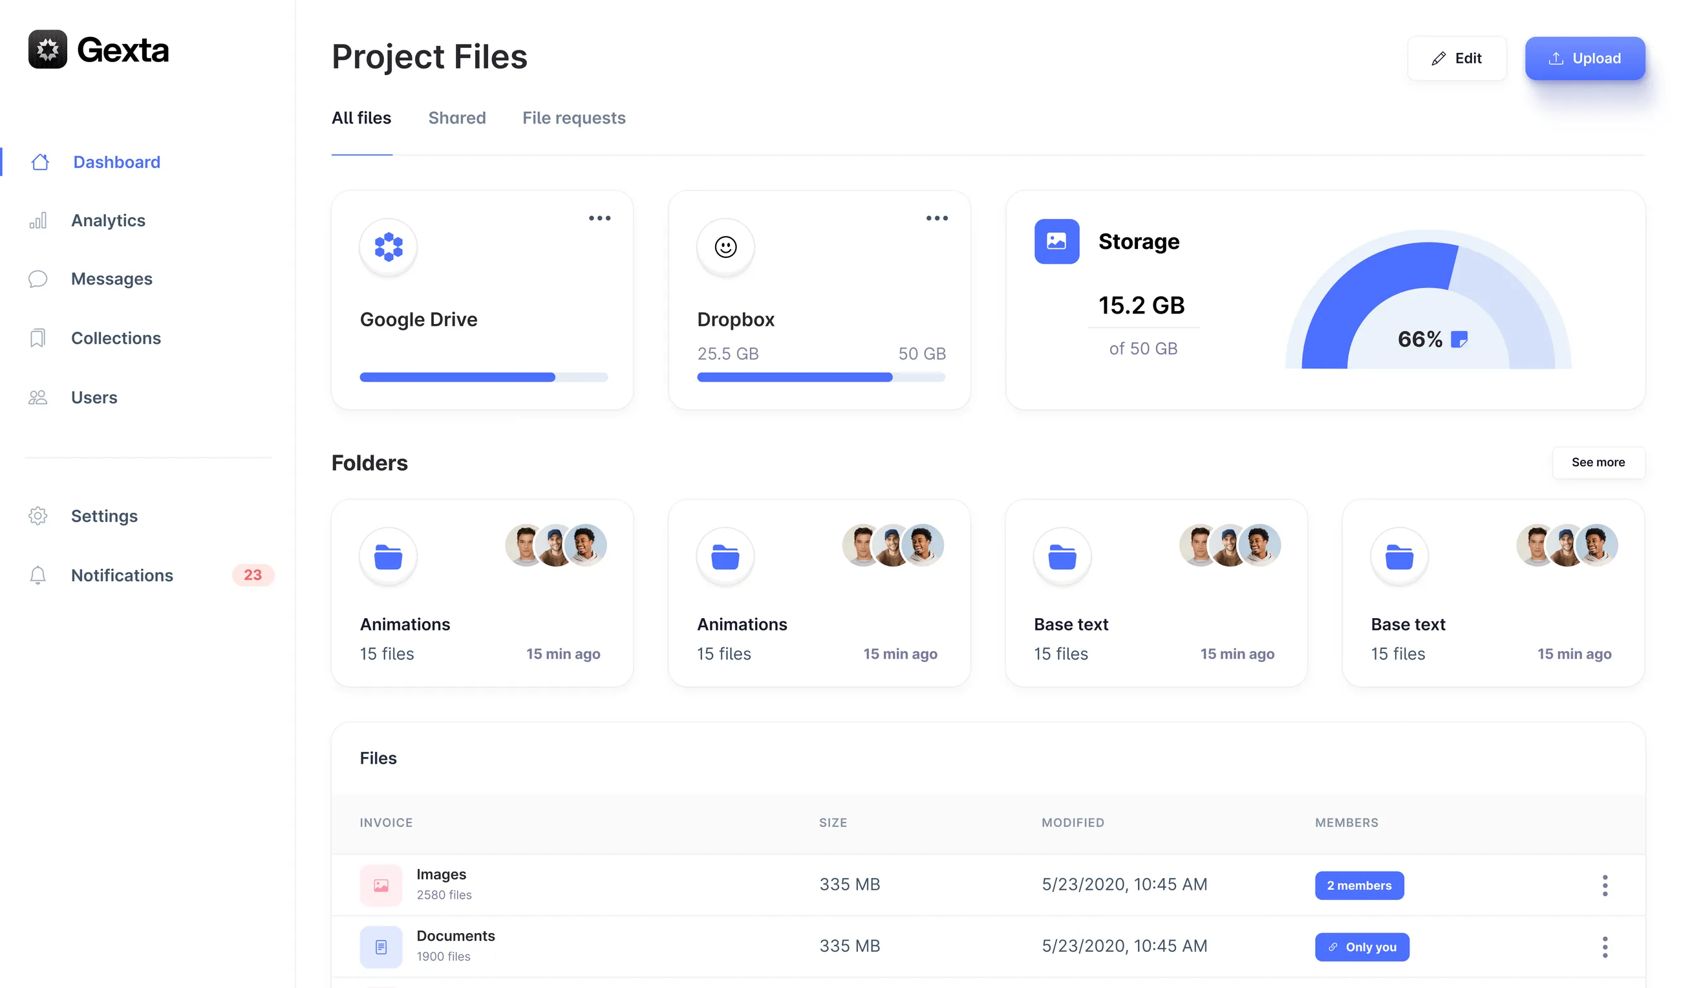Switch to the Shared tab
This screenshot has height=988, width=1681.
point(457,118)
